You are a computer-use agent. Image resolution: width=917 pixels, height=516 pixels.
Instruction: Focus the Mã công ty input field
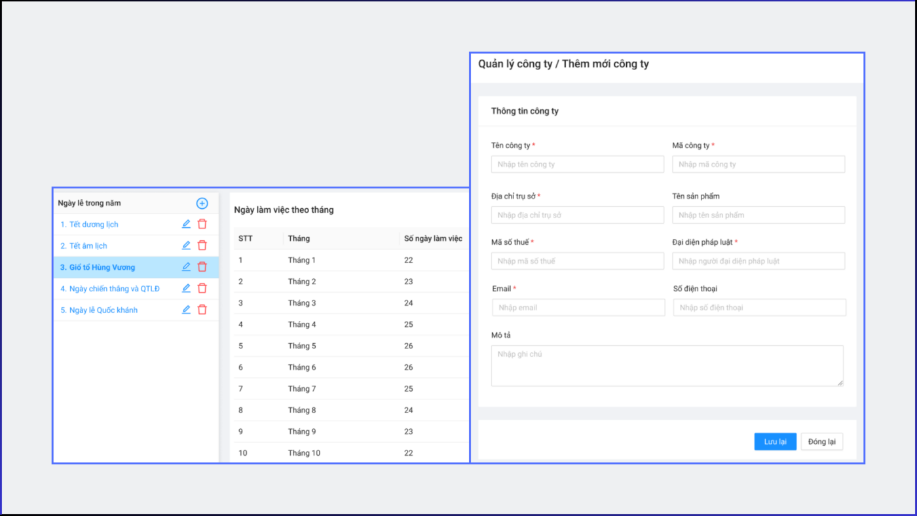click(758, 164)
